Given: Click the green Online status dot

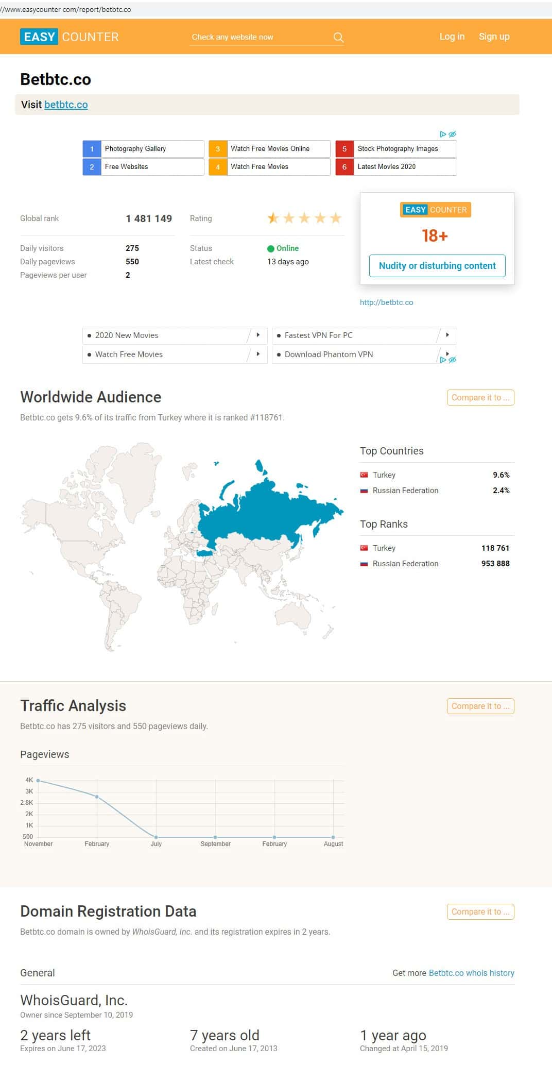Looking at the screenshot, I should click(x=271, y=248).
